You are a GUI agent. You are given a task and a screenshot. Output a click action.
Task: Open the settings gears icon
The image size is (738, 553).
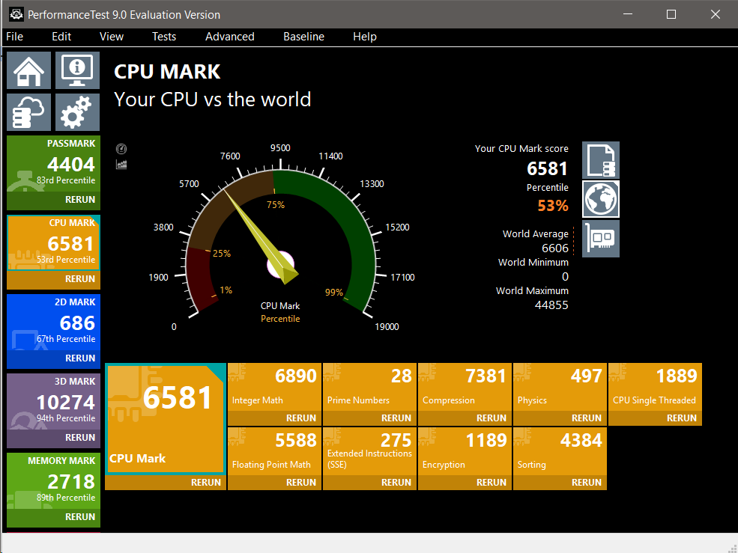pos(76,113)
